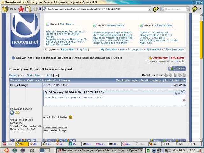Switch view mode to Outline
204x153 pixels.
tap(32, 80)
